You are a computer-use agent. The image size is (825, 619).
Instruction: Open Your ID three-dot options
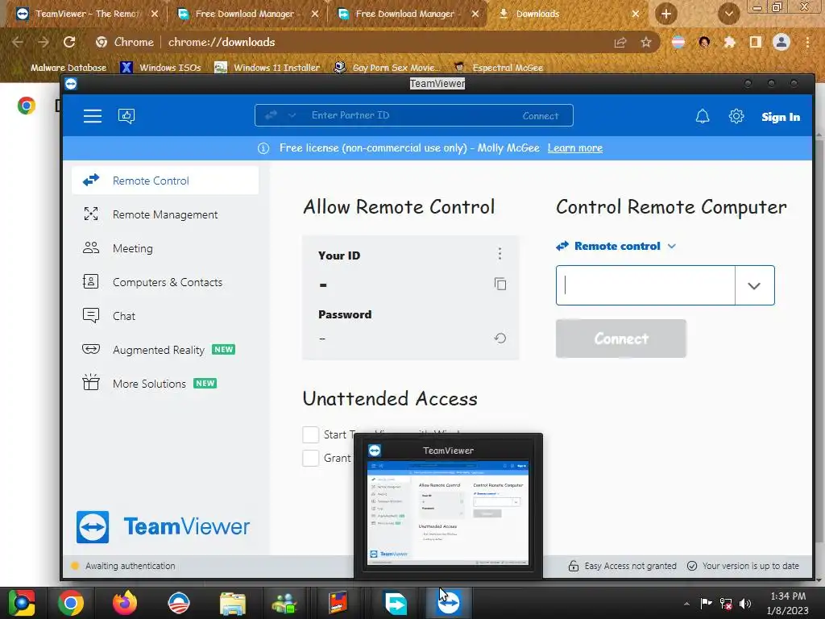coord(500,254)
